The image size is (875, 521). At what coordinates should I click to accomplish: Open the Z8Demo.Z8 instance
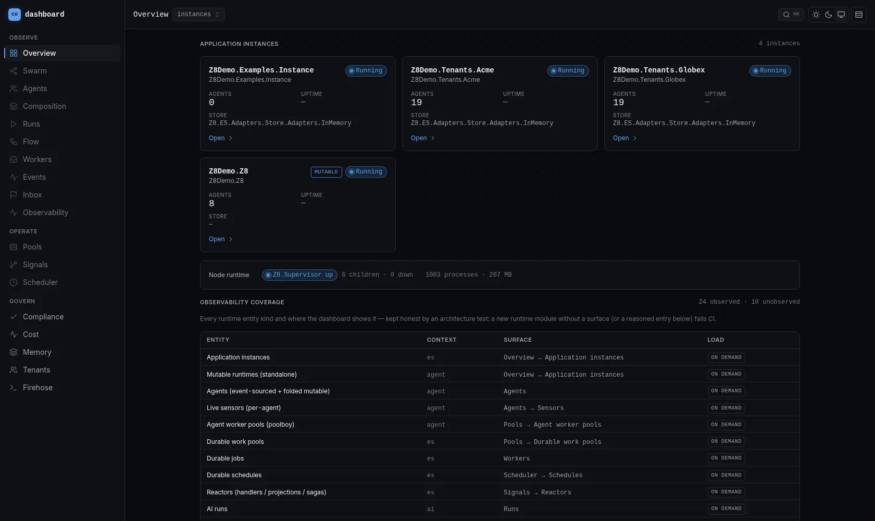pos(221,239)
